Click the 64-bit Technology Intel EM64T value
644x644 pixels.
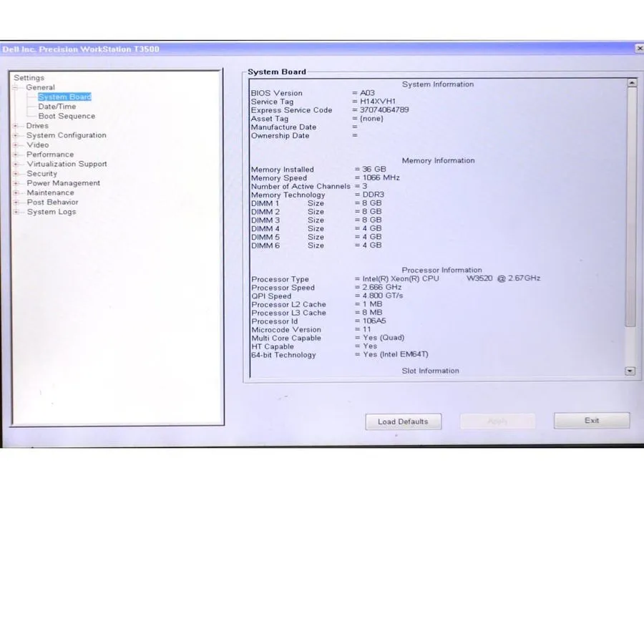pos(396,354)
